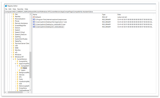Image resolution: width=160 pixels, height=98 pixels.
Task: Select the WcmSvc tree item
Action: click(x=18, y=50)
